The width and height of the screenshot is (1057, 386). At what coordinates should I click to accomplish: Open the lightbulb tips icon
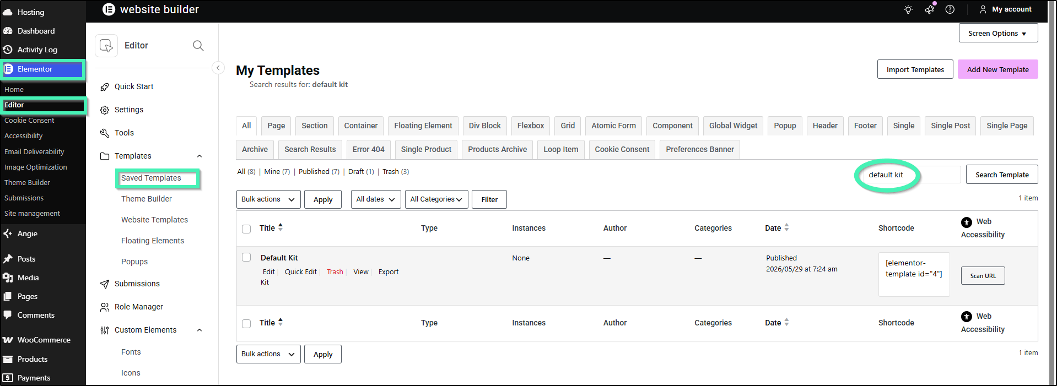(x=908, y=9)
